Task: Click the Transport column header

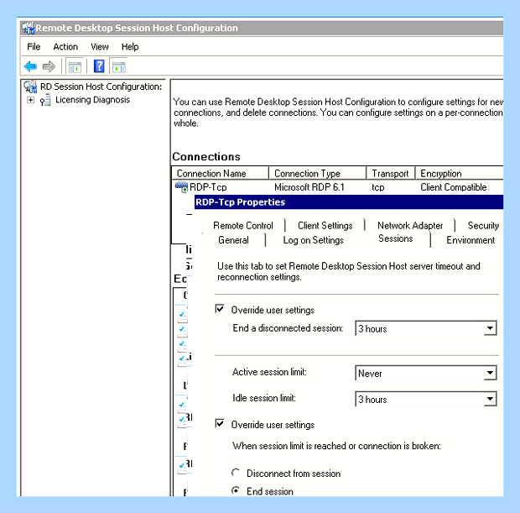Action: (391, 173)
